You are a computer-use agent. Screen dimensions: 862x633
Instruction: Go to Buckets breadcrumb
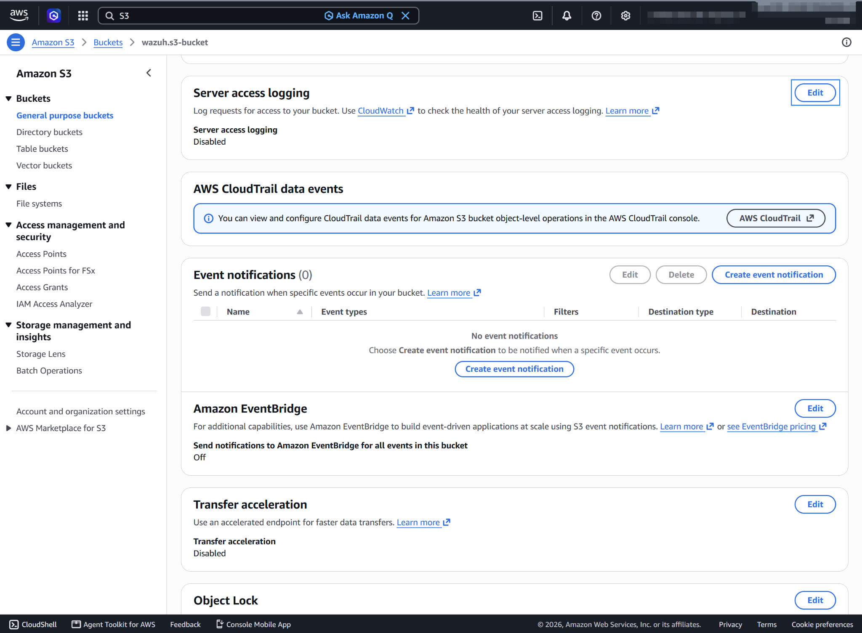coord(108,42)
